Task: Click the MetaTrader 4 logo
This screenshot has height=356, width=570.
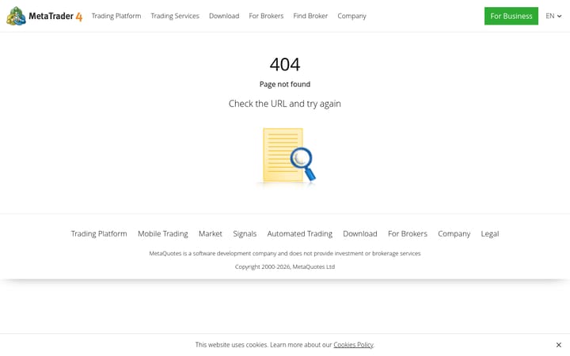Action: (x=44, y=16)
